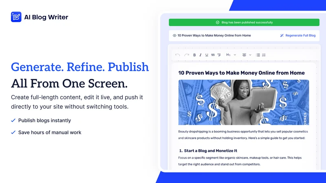Expand the text alignment dropdown chevron
The width and height of the screenshot is (326, 183).
tap(250, 55)
